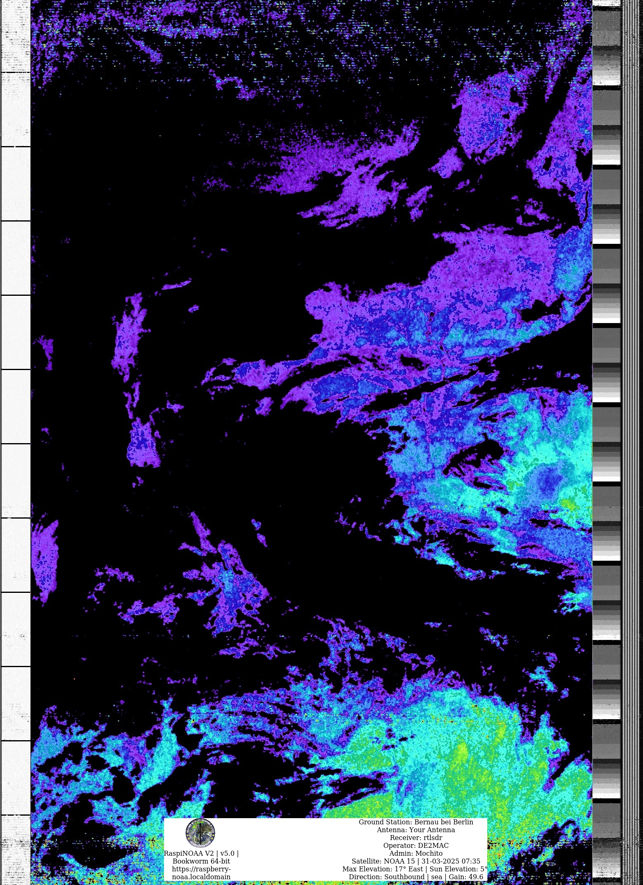Click the 'RaspiNOAA V2 | v5.0 |' text
The image size is (643, 885).
pyautogui.click(x=201, y=853)
